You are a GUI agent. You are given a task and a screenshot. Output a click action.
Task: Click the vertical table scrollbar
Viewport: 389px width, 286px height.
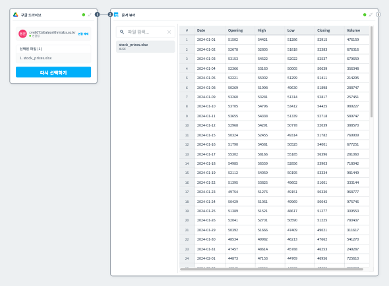[x=371, y=72]
